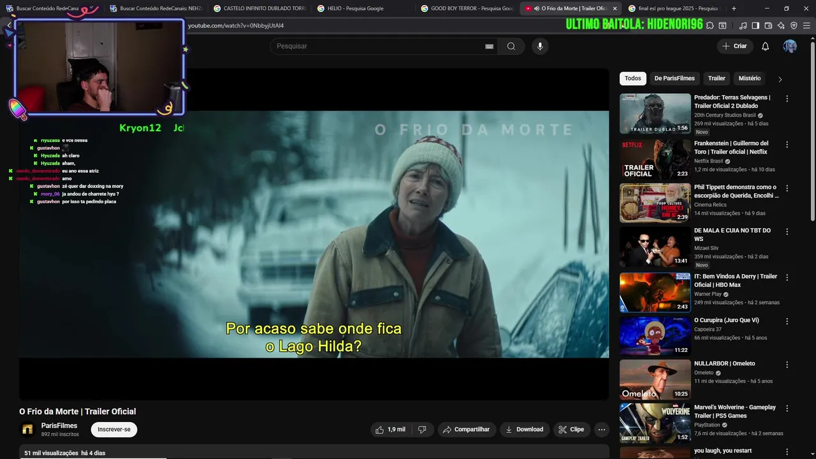Open options menu for Marvel's Wolverine trailer

coord(787,408)
